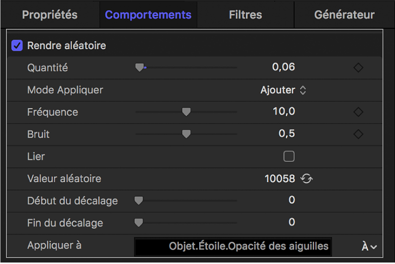Image resolution: width=395 pixels, height=264 pixels.
Task: Click the Quantité value field 0,06
Action: [x=284, y=67]
